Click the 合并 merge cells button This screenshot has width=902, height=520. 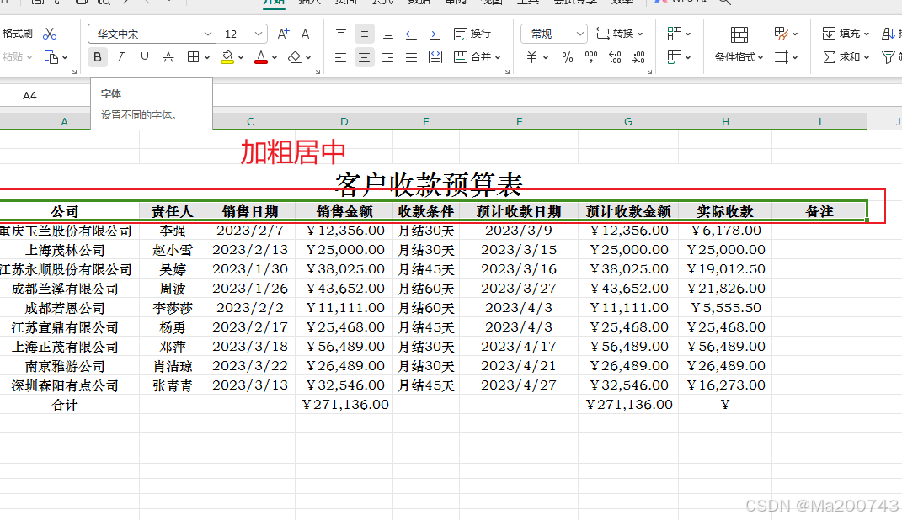click(x=477, y=57)
